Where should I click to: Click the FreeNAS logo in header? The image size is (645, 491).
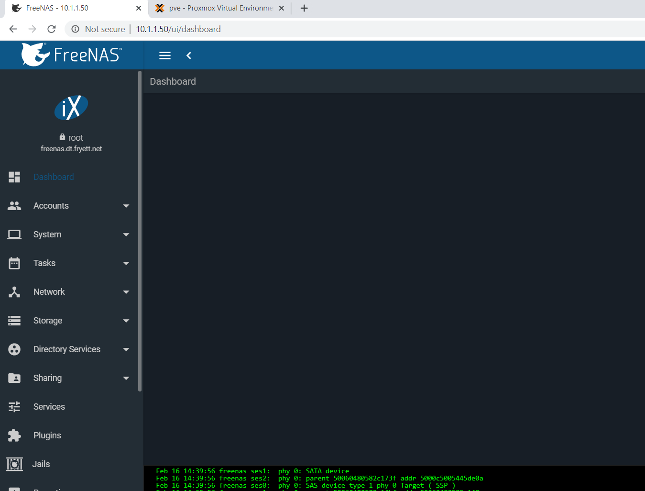(72, 55)
